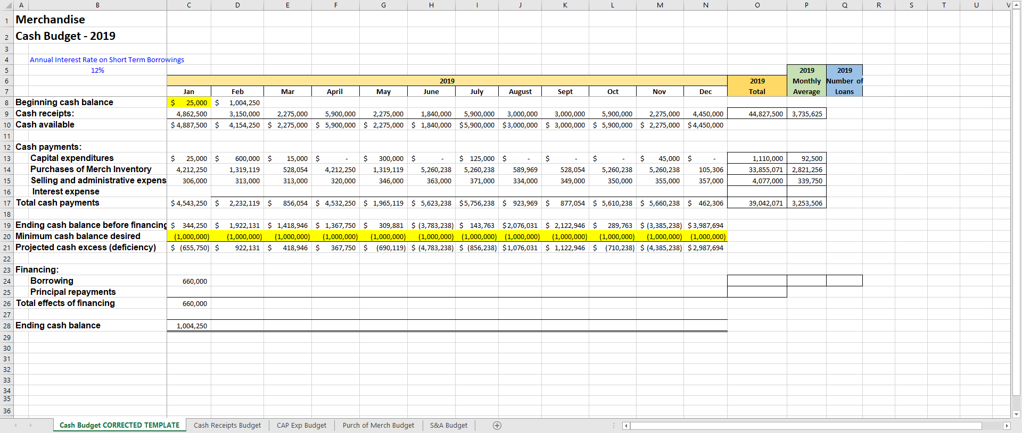Select the Nov projected deficiency (4,385,238) cell
This screenshot has width=1022, height=433.
tap(660, 248)
